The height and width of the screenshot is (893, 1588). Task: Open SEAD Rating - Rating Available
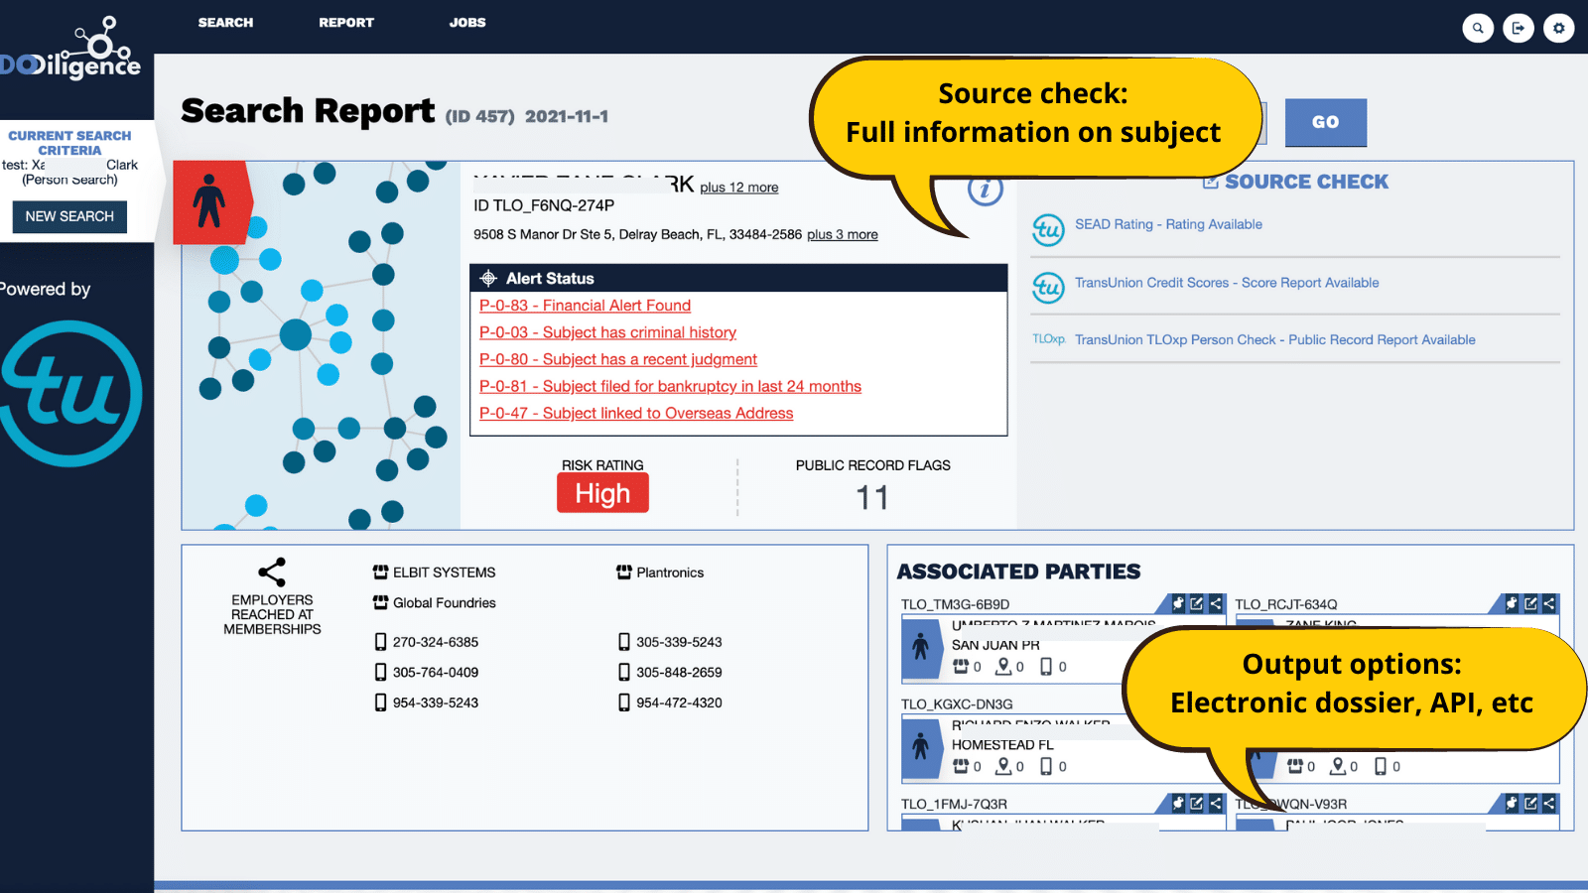coord(1168,224)
